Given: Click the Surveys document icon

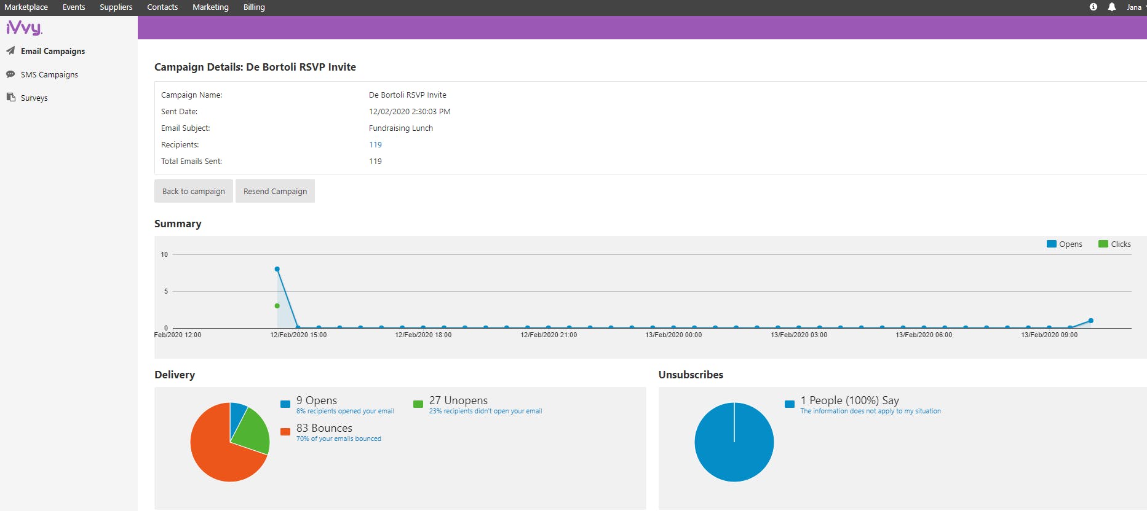Looking at the screenshot, I should 10,97.
